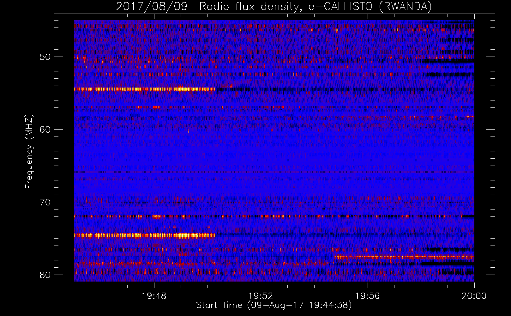
Task: Click the bright yellow emission band near 54 MHz
Action: pos(145,89)
